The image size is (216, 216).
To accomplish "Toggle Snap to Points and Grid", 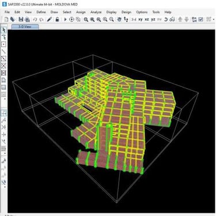I will coord(4,113).
